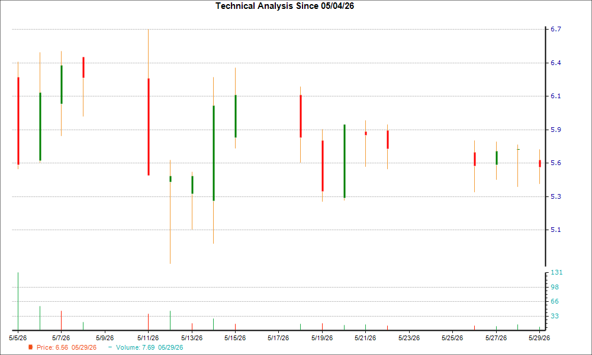
Task: Click the "Technical Analysis Since 05/04/26" chart title
Action: tap(285, 6)
